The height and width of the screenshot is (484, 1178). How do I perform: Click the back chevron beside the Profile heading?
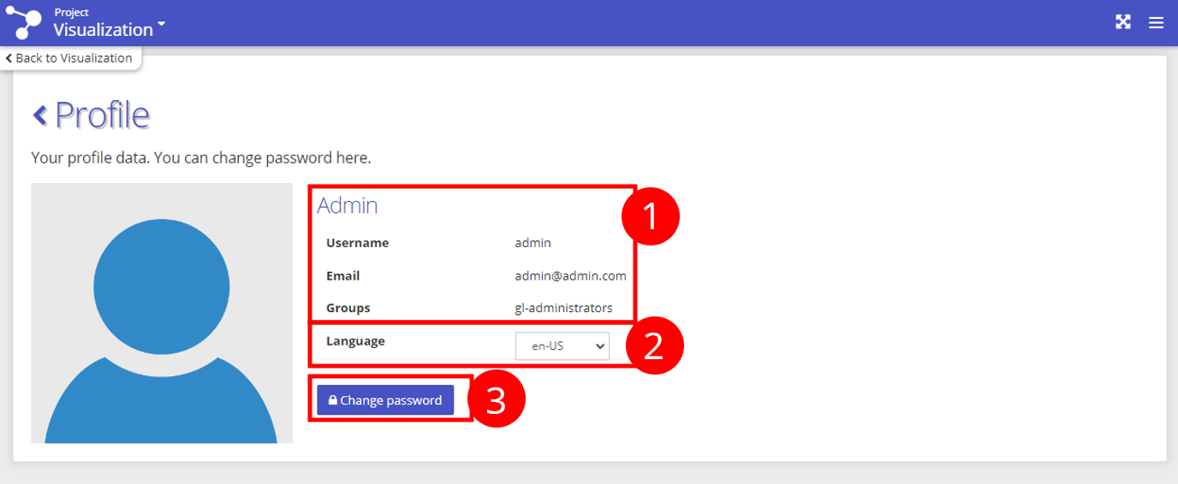pos(39,115)
